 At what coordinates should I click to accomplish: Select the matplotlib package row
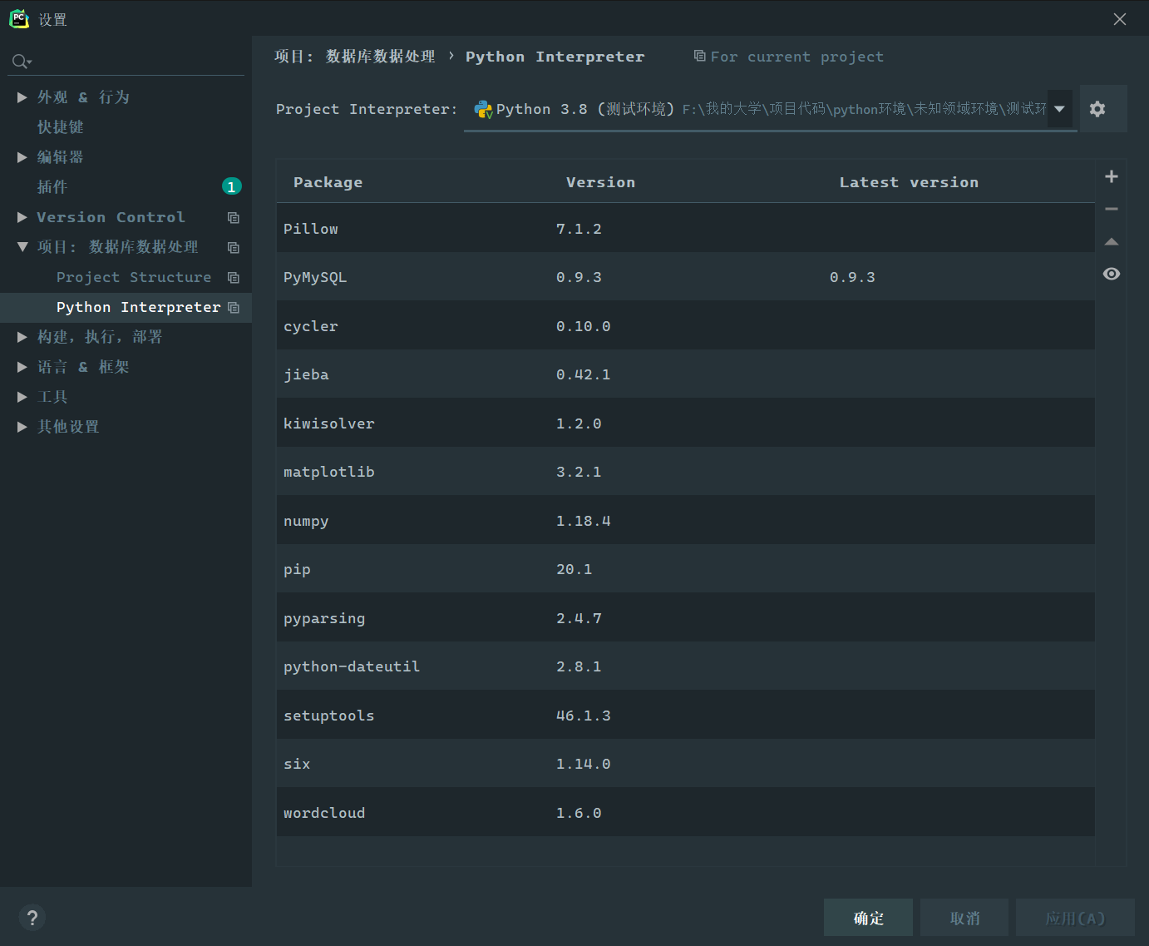click(685, 472)
